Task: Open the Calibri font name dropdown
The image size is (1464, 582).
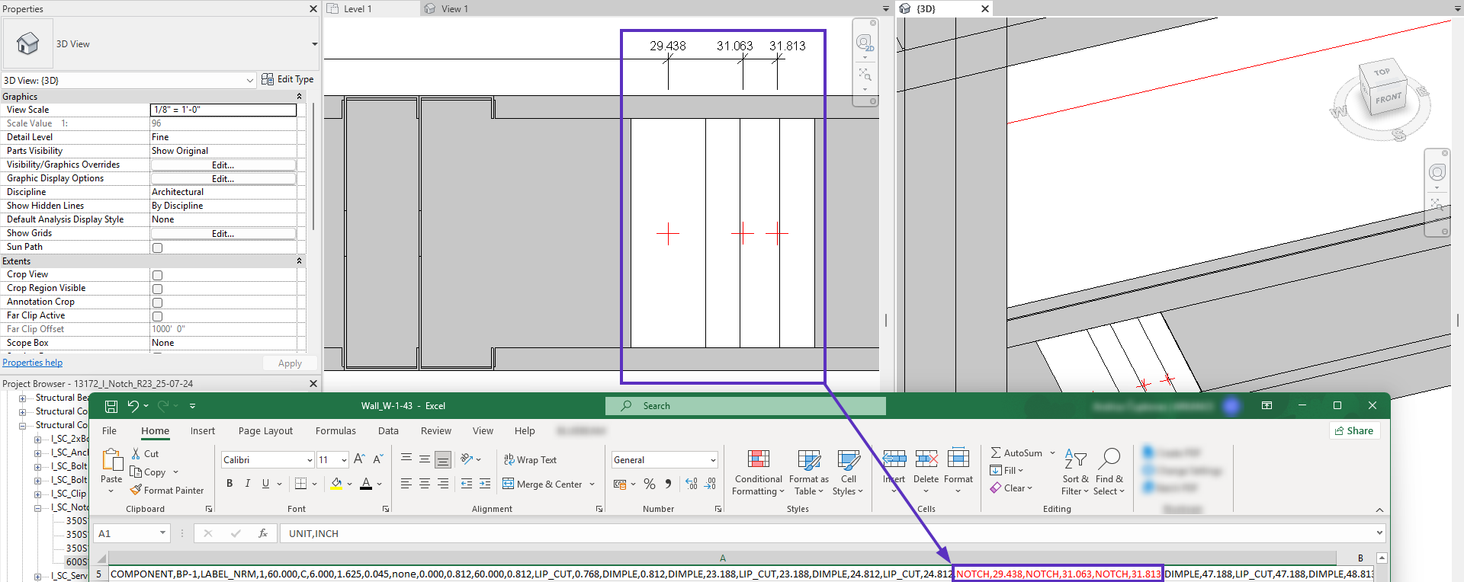Action: click(309, 460)
